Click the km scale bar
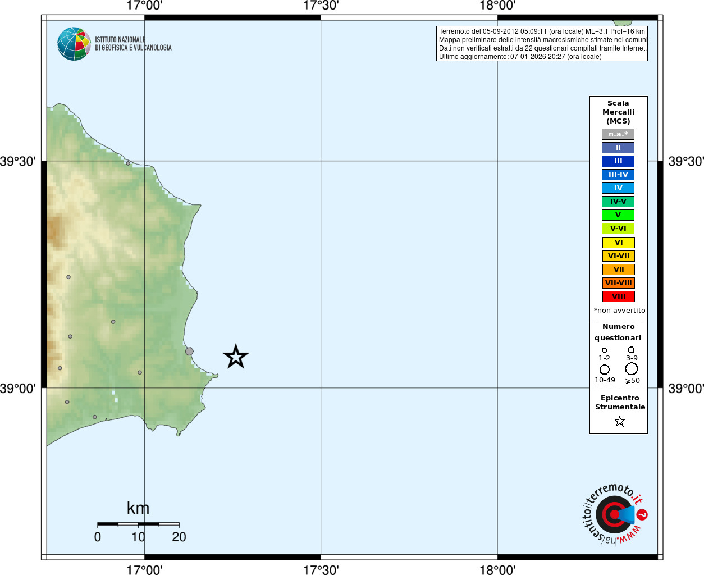 click(x=138, y=524)
